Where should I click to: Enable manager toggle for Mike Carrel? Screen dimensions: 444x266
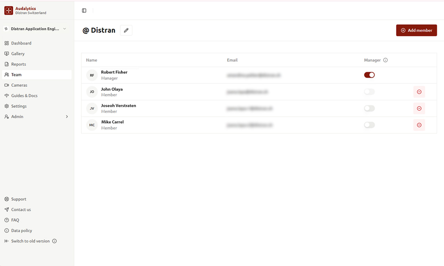(369, 125)
